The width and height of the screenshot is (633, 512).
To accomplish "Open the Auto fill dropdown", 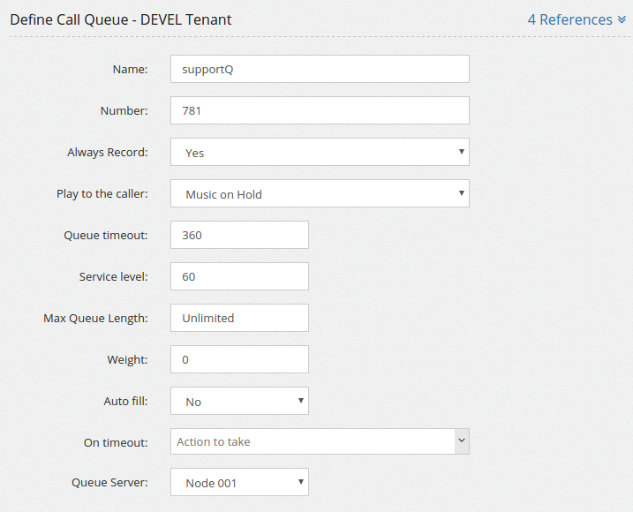I will pyautogui.click(x=239, y=401).
